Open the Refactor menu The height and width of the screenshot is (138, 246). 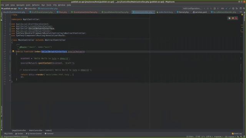tap(36, 5)
